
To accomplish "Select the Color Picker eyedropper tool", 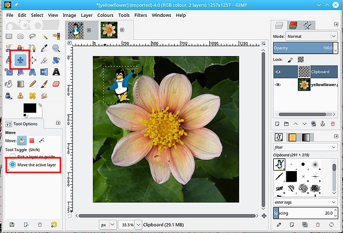I will [45, 48].
